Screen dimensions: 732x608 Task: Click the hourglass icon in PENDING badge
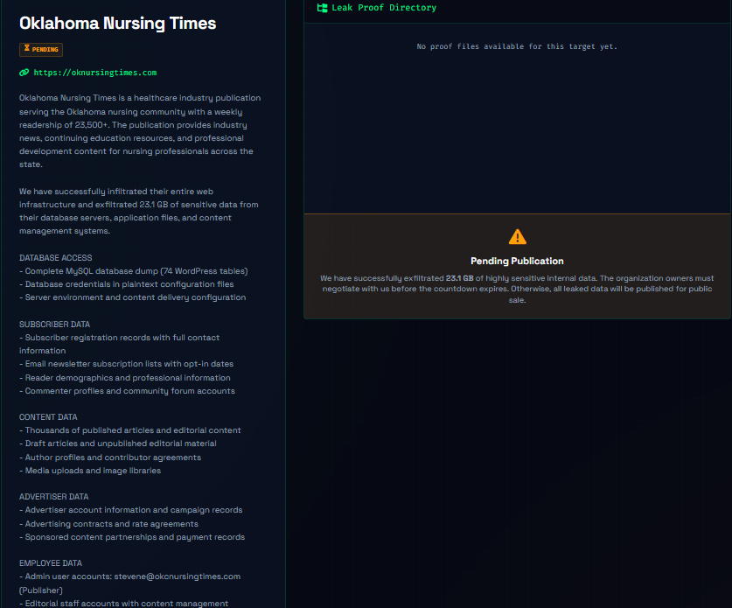(26, 48)
